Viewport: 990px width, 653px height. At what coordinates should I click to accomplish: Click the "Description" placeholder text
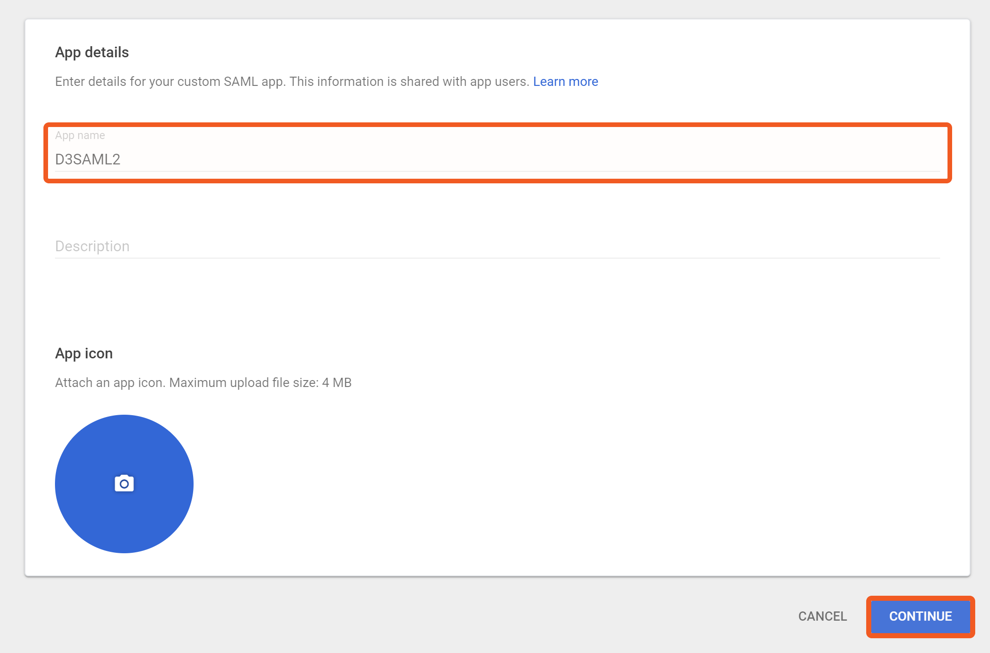coord(92,246)
